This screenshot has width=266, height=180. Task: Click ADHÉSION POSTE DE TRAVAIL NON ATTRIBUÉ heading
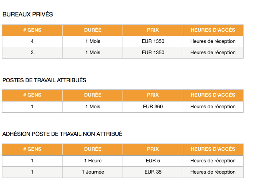(62, 134)
